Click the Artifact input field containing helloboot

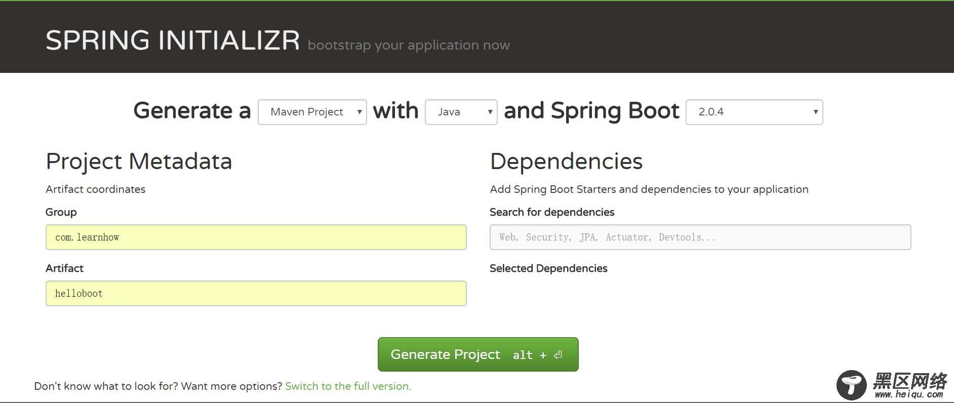256,293
